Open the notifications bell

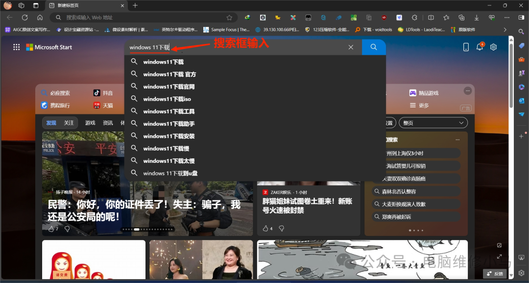(x=480, y=47)
